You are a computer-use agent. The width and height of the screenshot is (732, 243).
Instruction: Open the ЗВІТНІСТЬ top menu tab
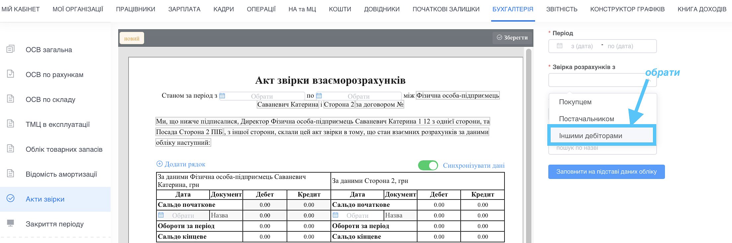point(562,9)
